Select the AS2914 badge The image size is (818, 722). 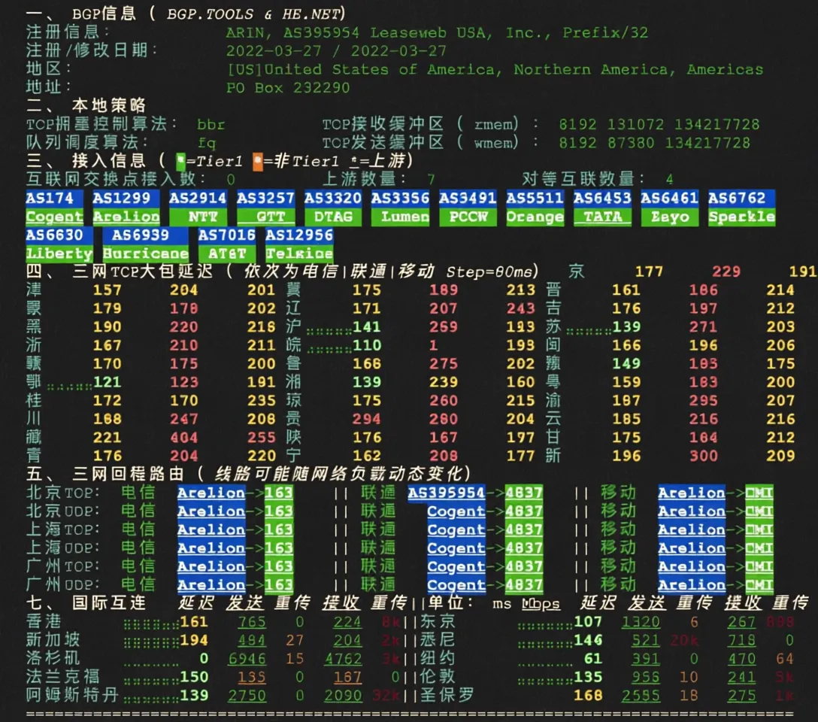(198, 199)
